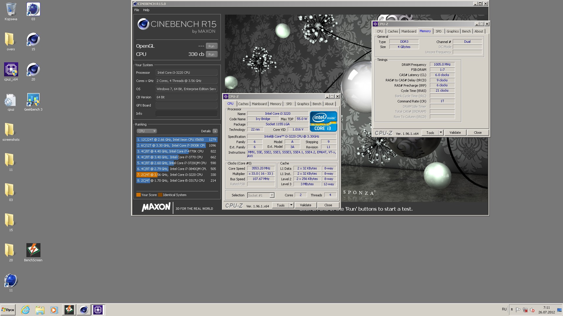Switch to SPD tab in Memory CPU-Z window

point(438,31)
